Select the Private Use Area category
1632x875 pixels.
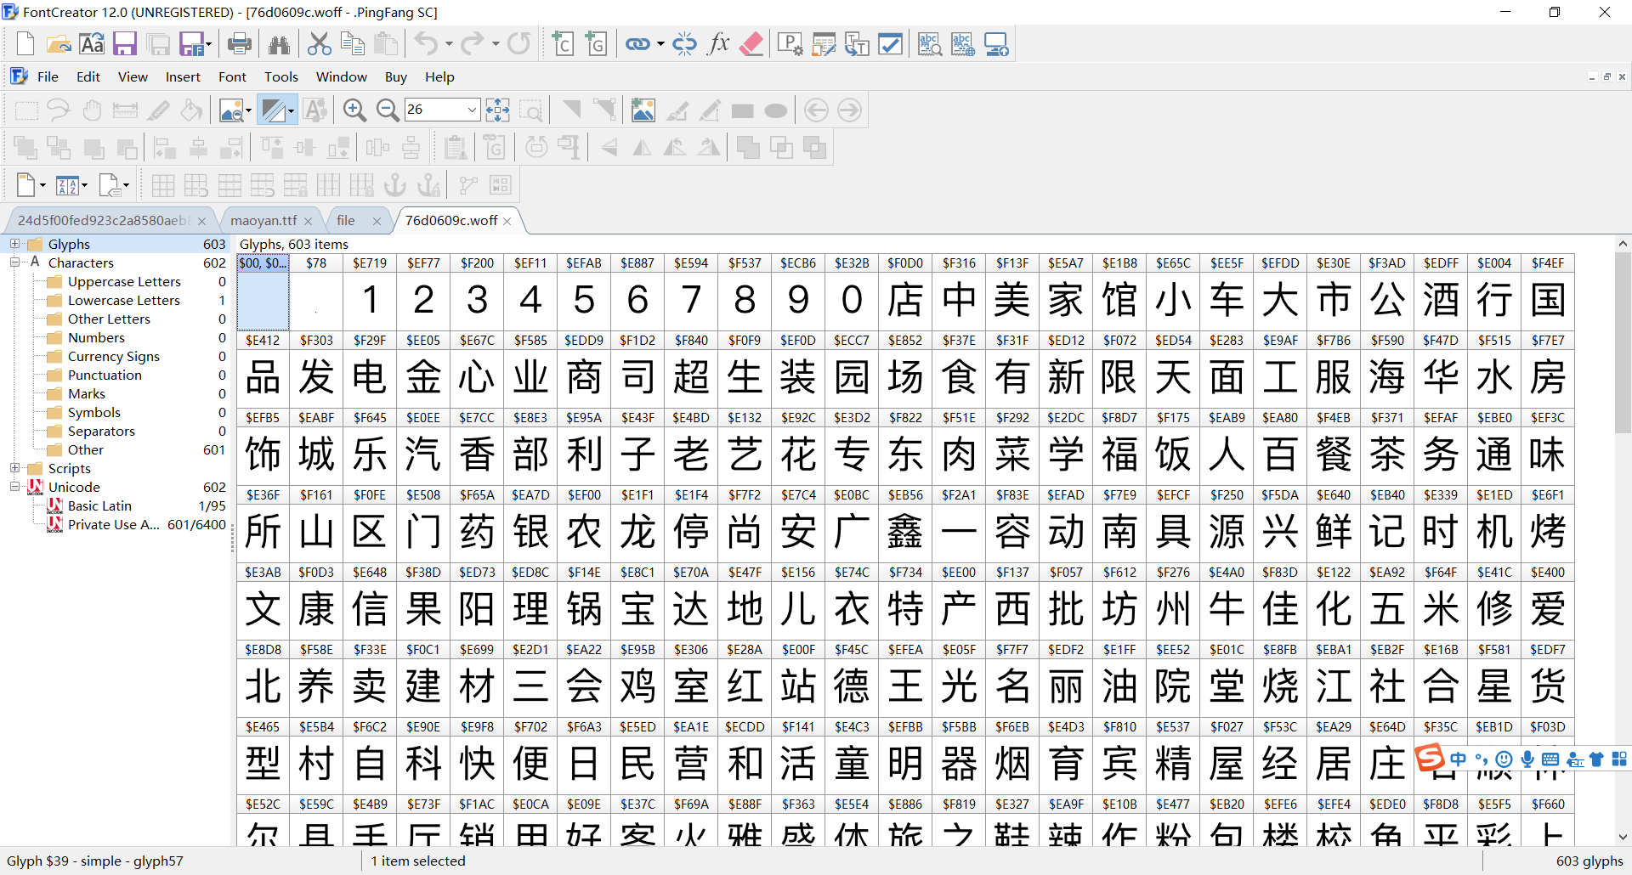click(x=114, y=524)
